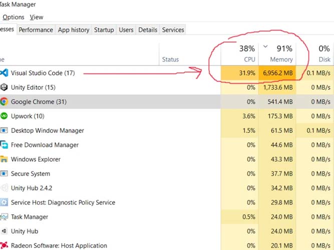Open the Services tab
Image resolution: width=334 pixels, height=250 pixels.
tap(173, 30)
